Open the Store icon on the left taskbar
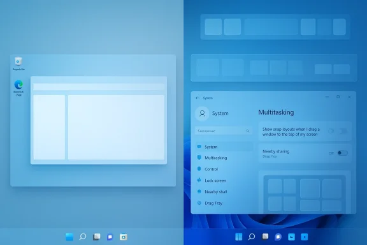Viewport: 367px width, 245px height. point(124,237)
